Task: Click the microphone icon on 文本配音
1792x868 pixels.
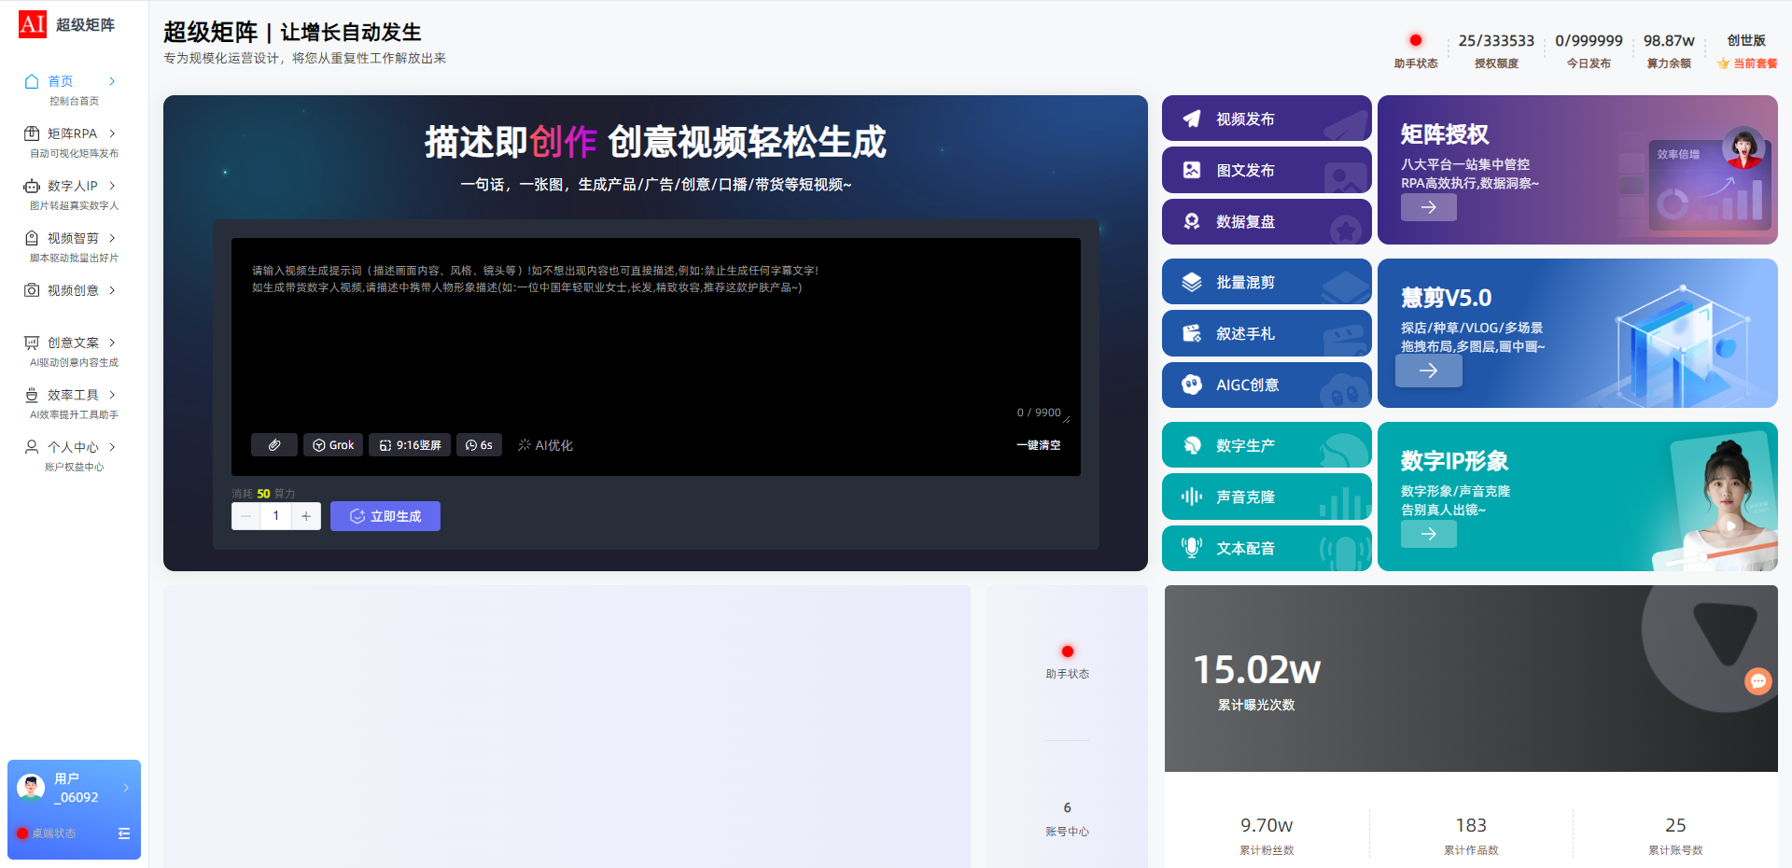Action: pos(1192,548)
